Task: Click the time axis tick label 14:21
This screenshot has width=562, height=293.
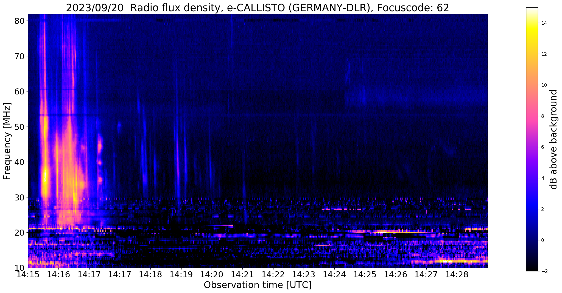Action: coord(242,274)
